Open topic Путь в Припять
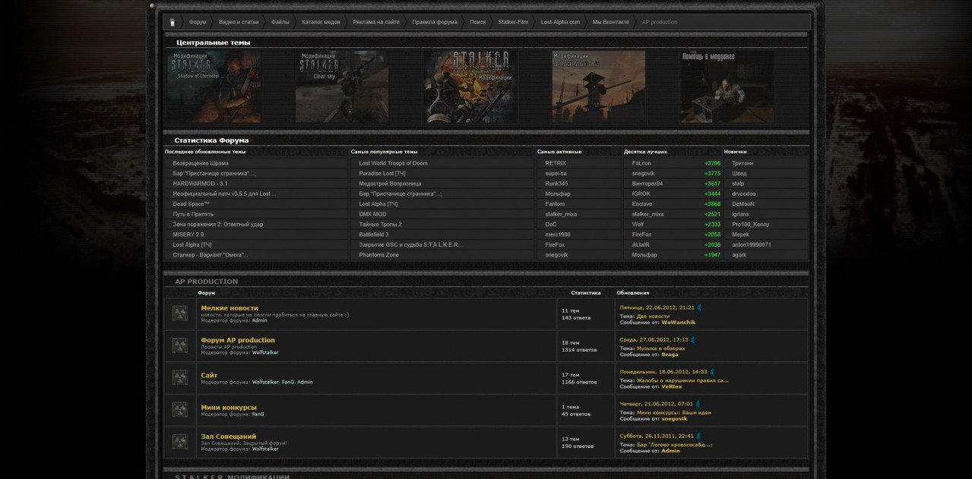Image resolution: width=972 pixels, height=479 pixels. tap(193, 214)
